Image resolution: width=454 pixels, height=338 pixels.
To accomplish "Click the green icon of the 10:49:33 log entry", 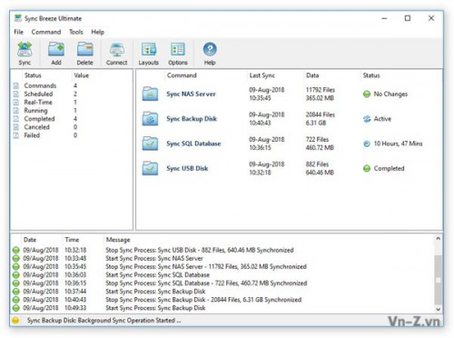I will point(16,308).
